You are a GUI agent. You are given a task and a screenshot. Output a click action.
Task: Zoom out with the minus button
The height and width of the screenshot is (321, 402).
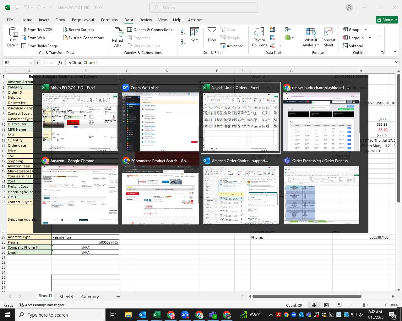(x=348, y=305)
